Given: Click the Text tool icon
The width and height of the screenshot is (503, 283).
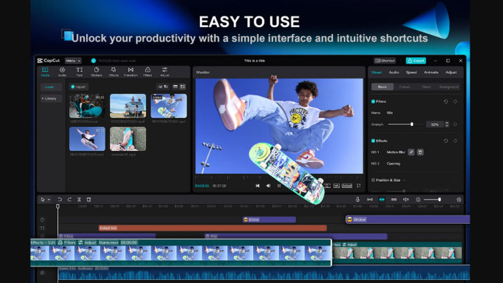Looking at the screenshot, I should 79,71.
